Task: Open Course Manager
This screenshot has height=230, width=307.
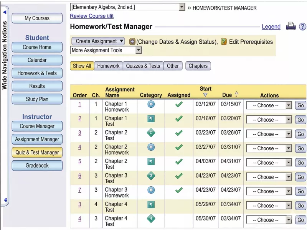Action: click(x=37, y=126)
